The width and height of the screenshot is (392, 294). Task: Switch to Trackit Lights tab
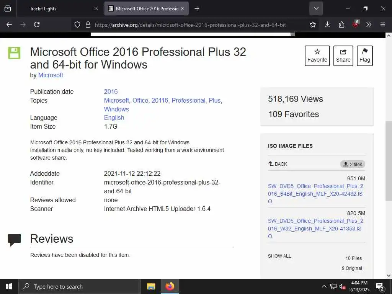click(x=60, y=8)
